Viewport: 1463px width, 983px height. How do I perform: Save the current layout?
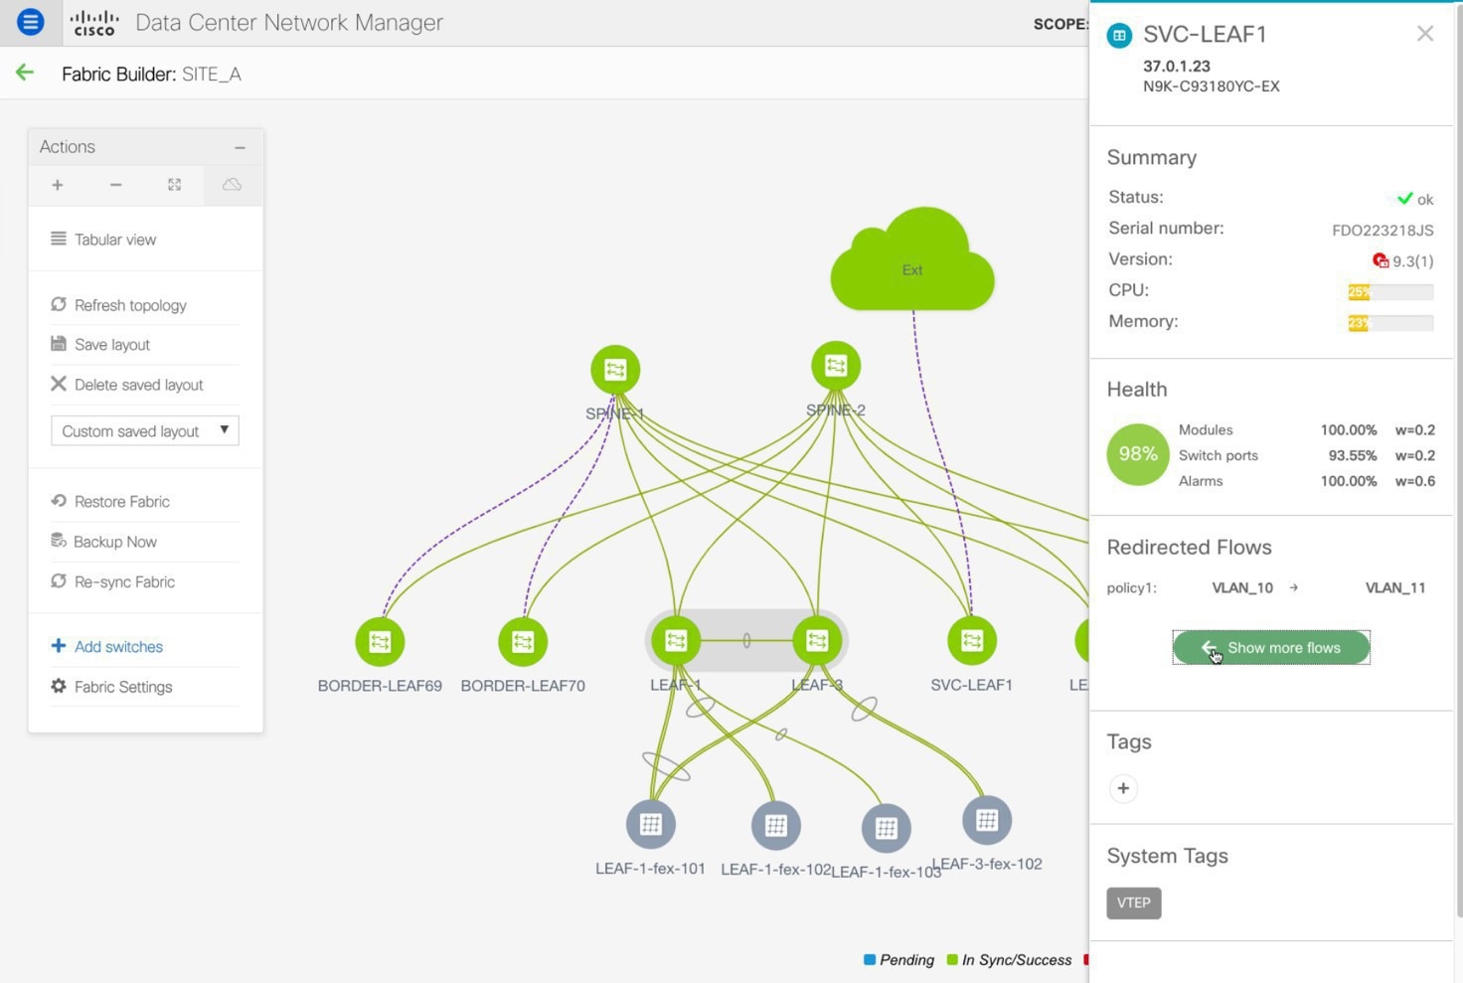[100, 344]
